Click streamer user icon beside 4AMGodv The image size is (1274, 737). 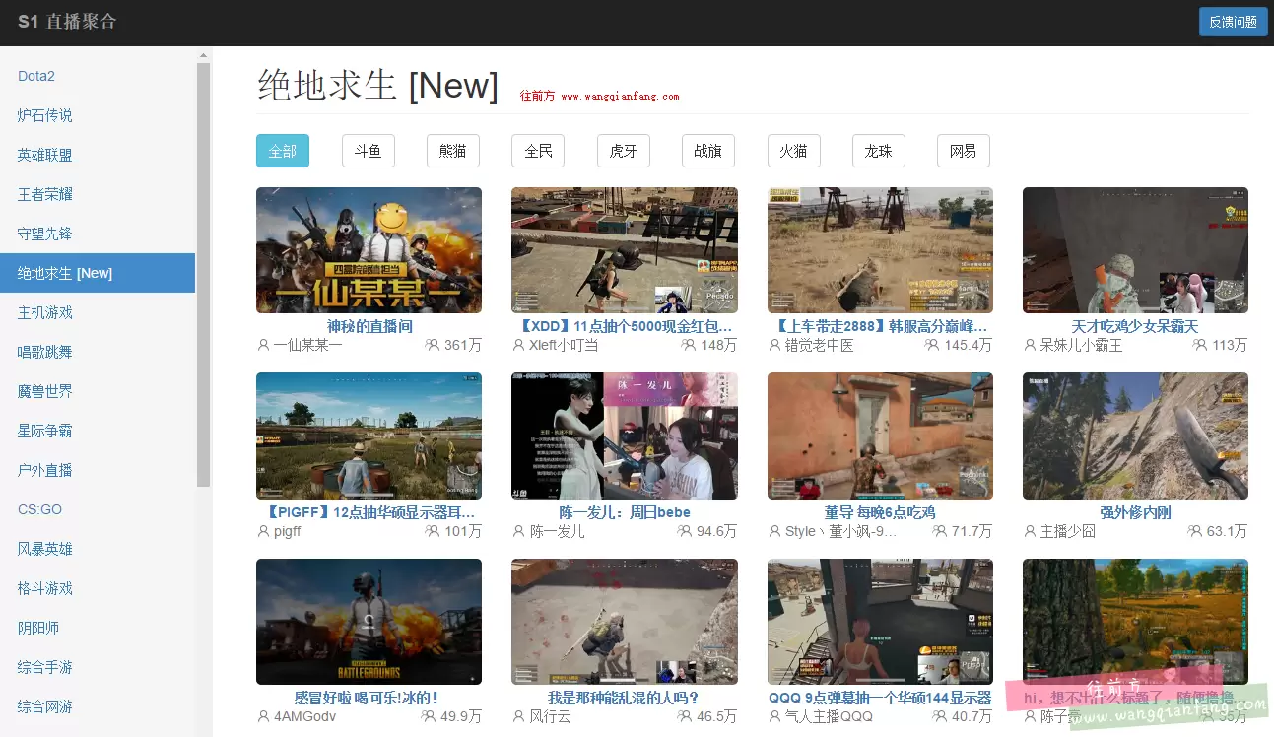[x=263, y=716]
